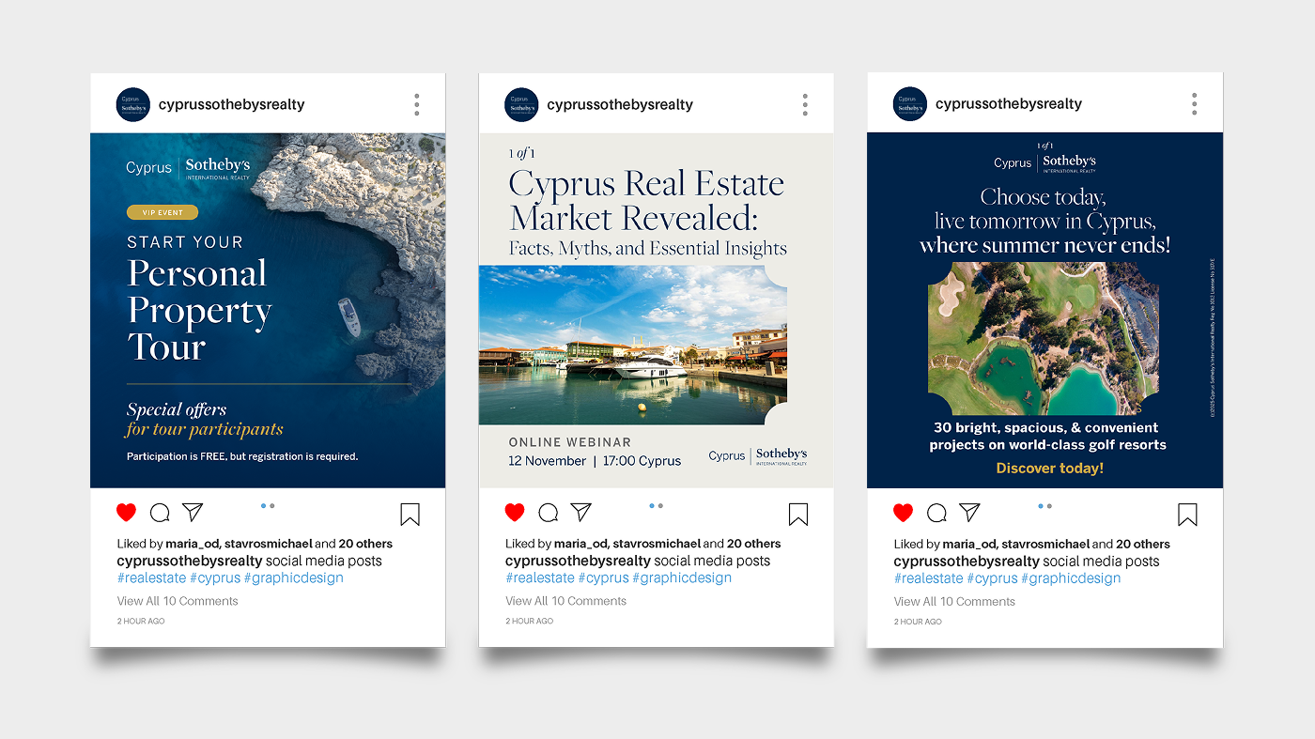This screenshot has height=739, width=1315.
Task: Select '2 HOUR AGO' timestamp under the Property Tour post
Action: point(141,622)
